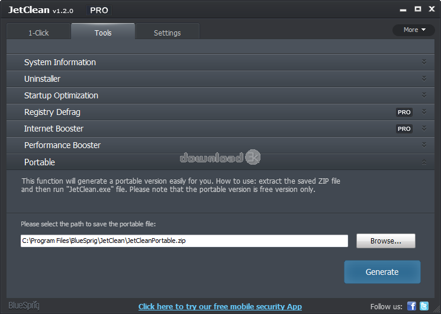Open the free mobile security App link
This screenshot has height=314, width=441.
[x=220, y=306]
